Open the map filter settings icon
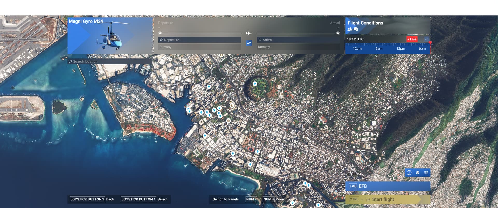This screenshot has height=208, width=498. 426,173
